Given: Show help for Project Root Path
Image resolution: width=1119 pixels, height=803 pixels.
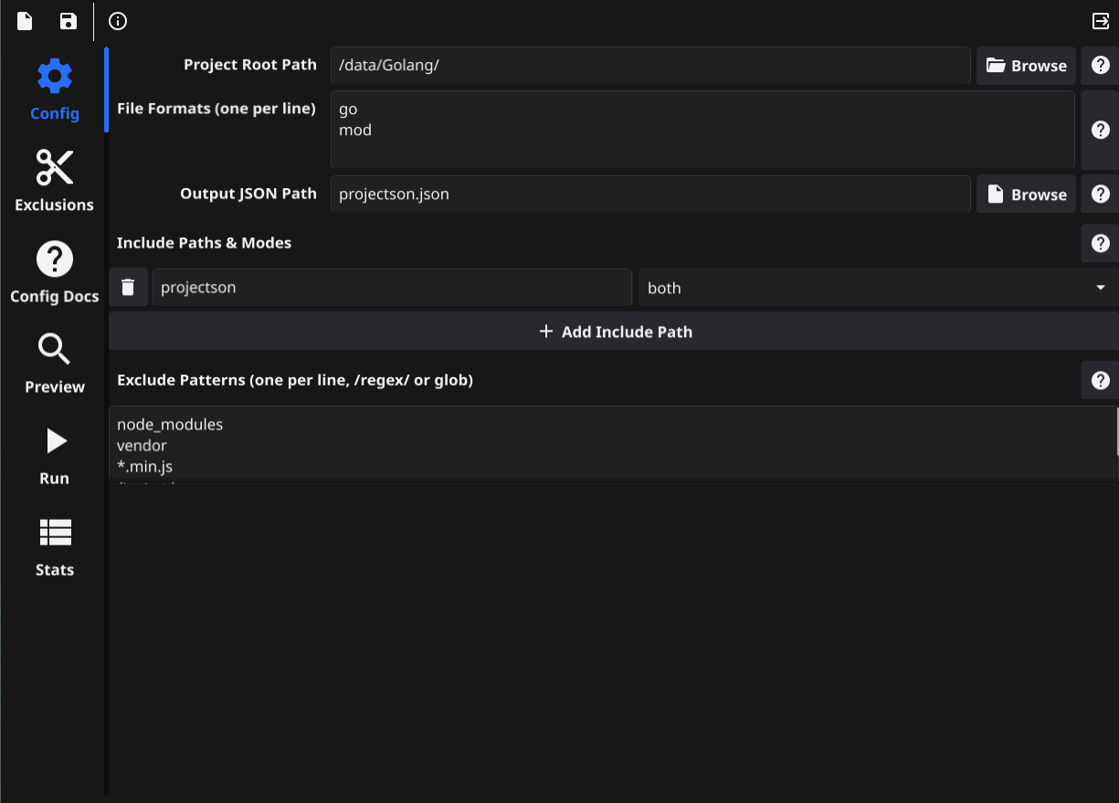Looking at the screenshot, I should coord(1100,66).
